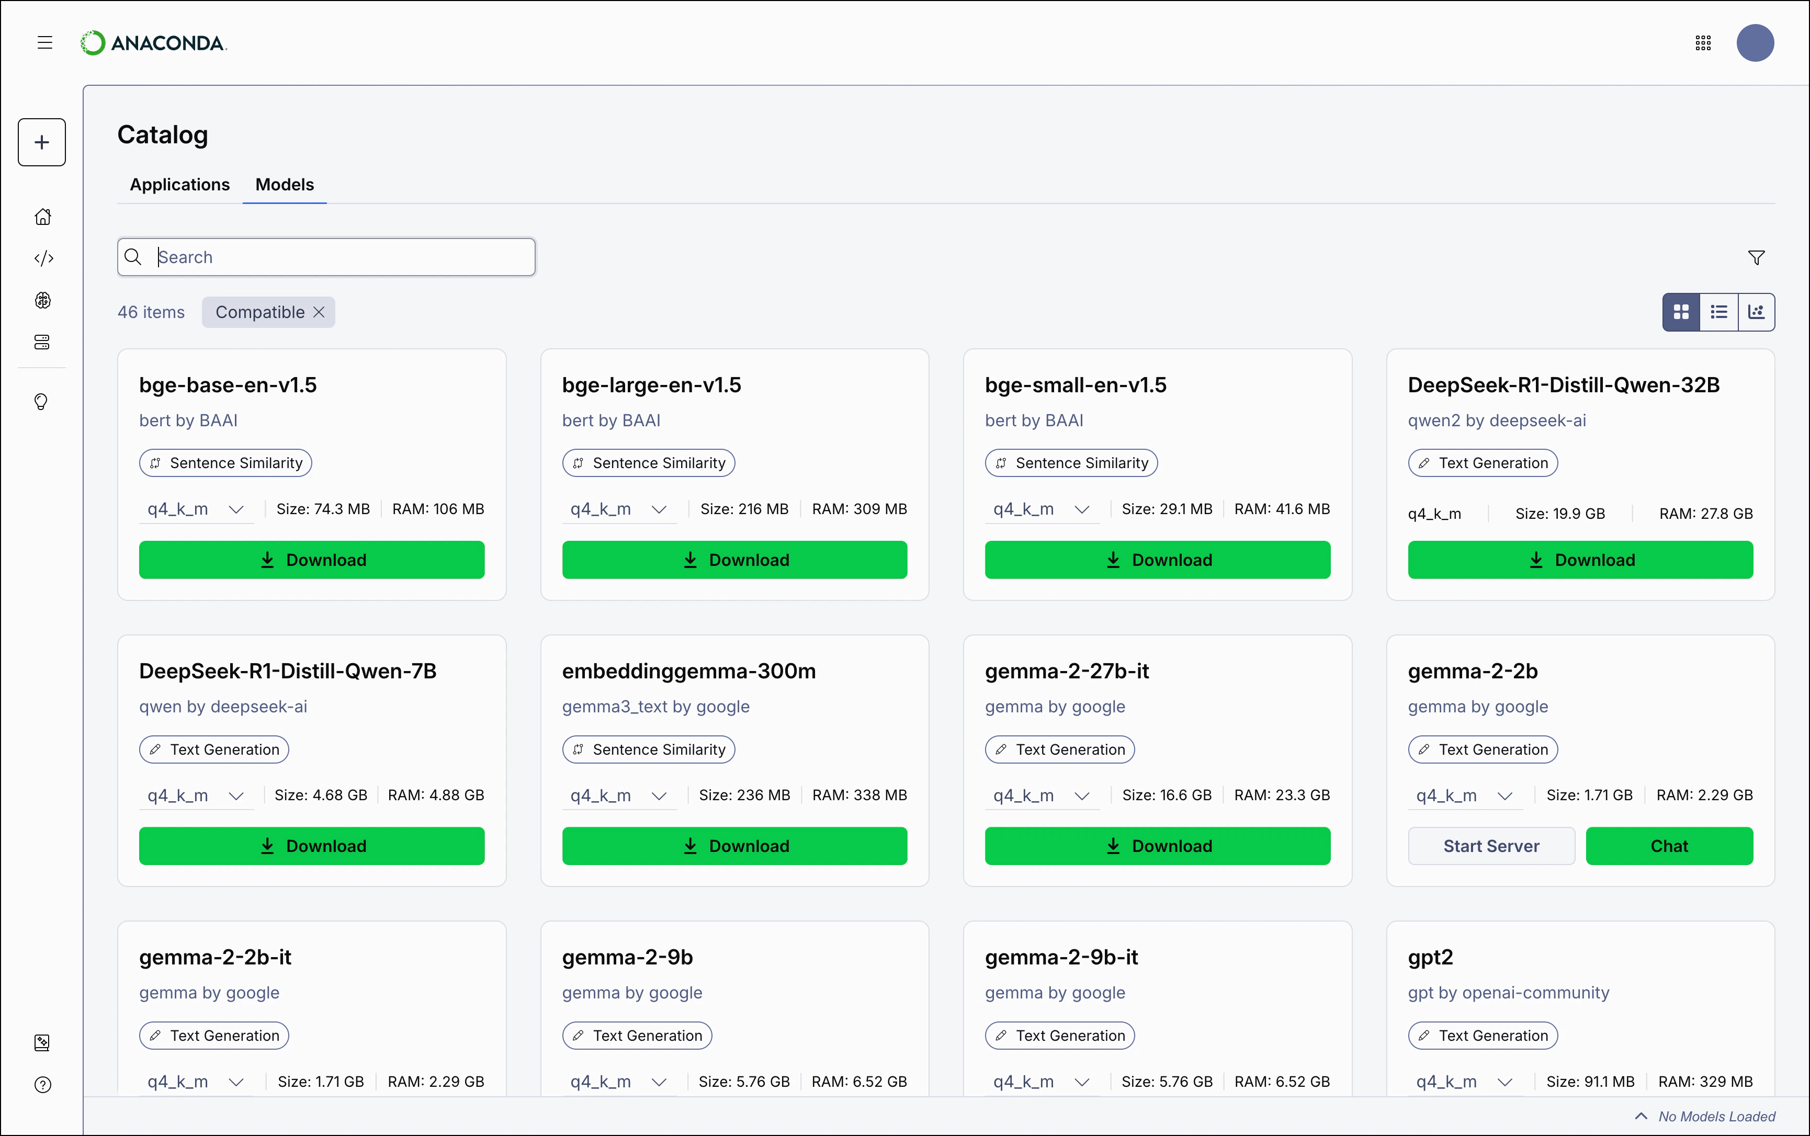Open the Home section in the sidebar

[43, 217]
